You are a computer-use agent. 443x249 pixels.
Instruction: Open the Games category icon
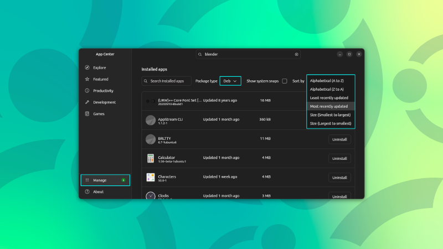point(87,114)
